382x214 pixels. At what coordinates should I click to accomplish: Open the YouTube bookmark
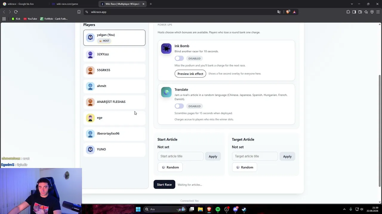tap(30, 19)
